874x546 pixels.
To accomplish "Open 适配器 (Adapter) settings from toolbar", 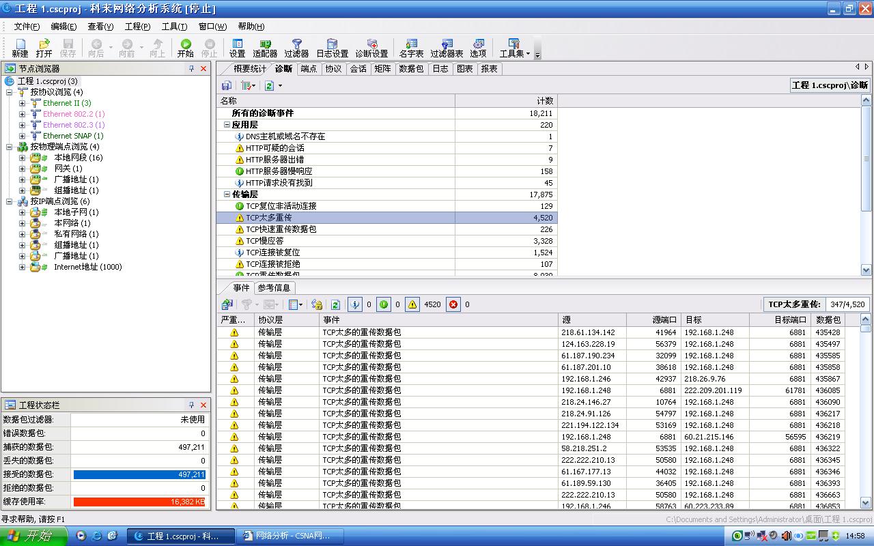I will pos(265,48).
